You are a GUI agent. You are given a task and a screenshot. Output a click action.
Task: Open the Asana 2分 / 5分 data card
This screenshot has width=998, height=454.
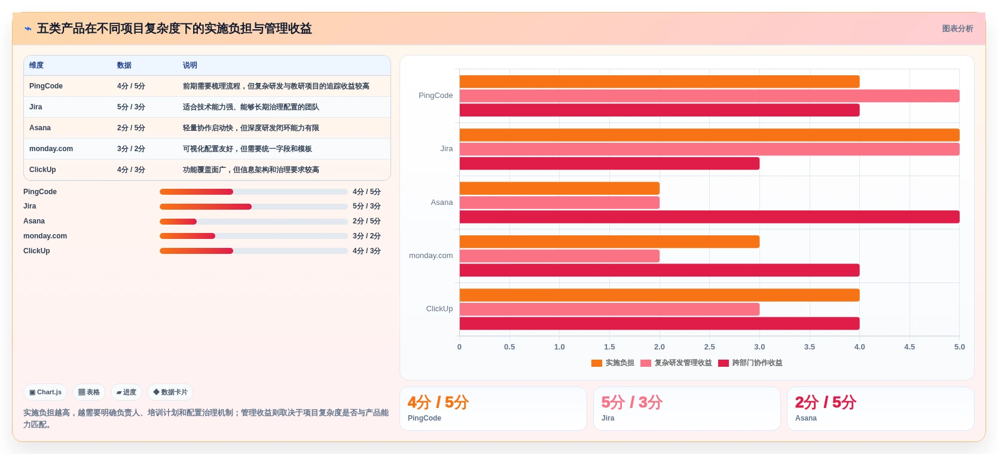881,409
